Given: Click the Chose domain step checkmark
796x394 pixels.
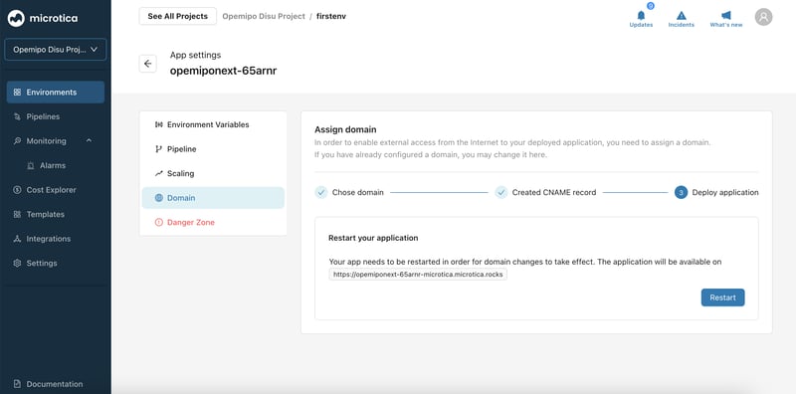Looking at the screenshot, I should [320, 192].
